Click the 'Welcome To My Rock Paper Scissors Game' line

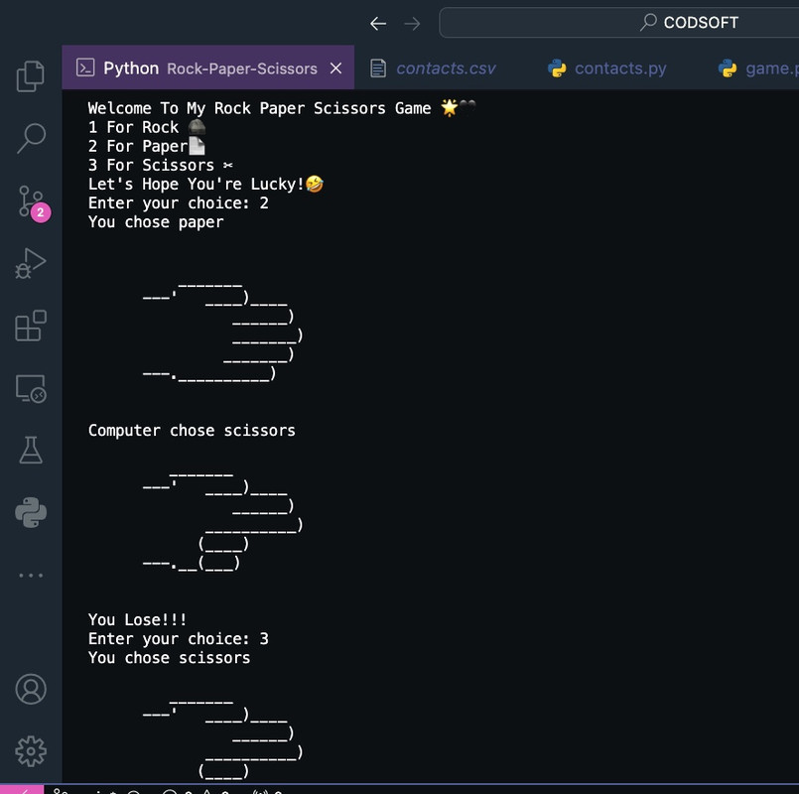tap(281, 108)
